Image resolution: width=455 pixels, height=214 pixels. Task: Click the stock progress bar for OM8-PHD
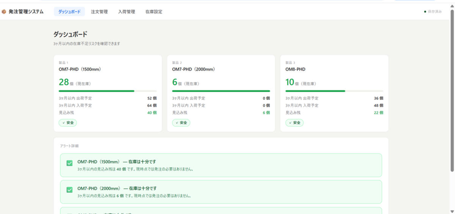click(x=334, y=91)
